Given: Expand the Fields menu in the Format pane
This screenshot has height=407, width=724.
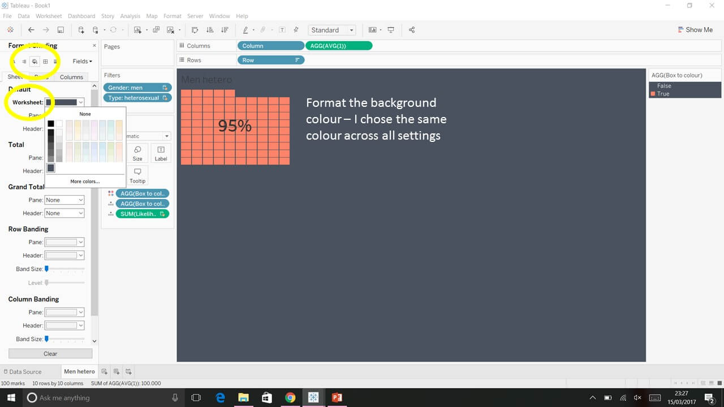Looking at the screenshot, I should [81, 61].
